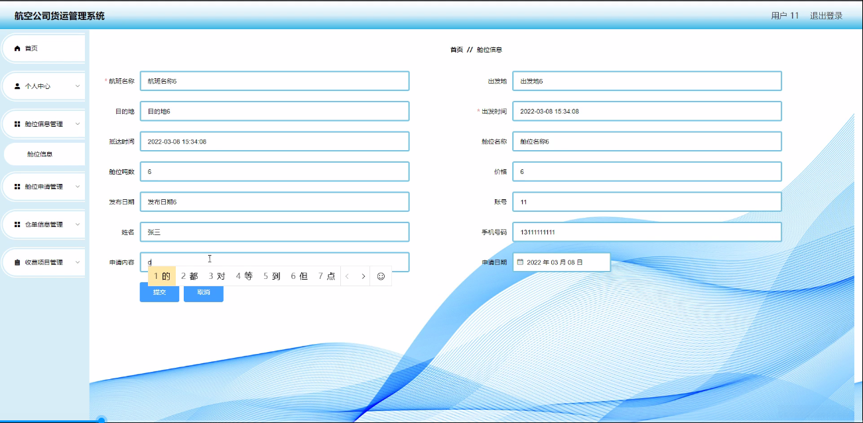
Task: Click the 手机号码 input field
Action: 647,232
